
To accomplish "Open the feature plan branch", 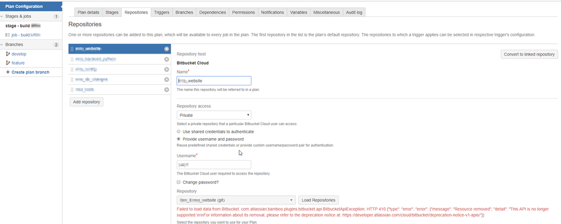I will point(18,63).
